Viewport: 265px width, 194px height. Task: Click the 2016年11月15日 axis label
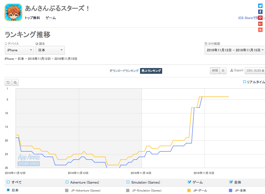point(204,173)
